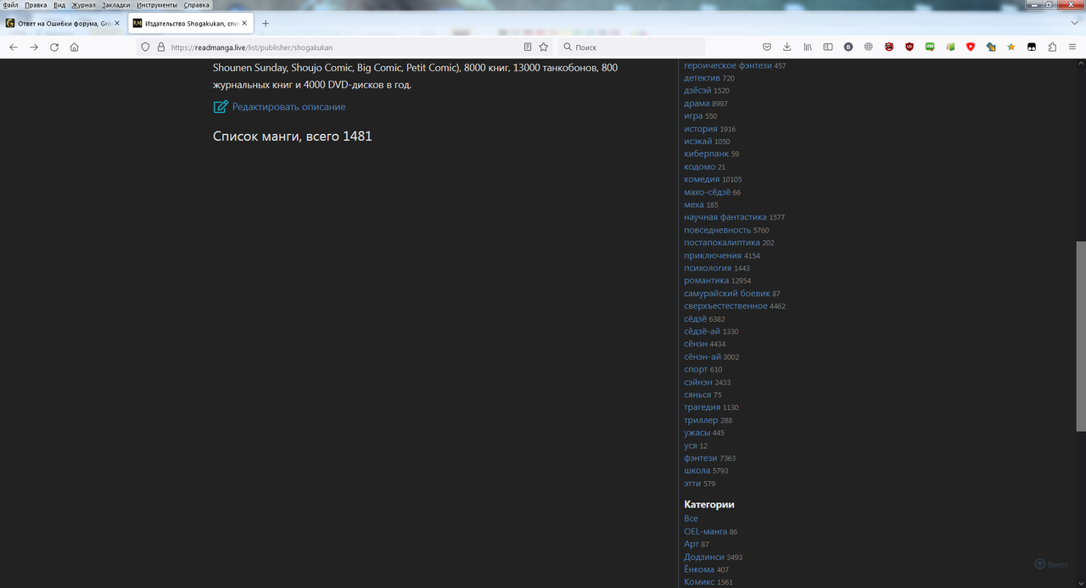Open the grey globe extension icon
This screenshot has height=588, width=1086.
(x=869, y=48)
